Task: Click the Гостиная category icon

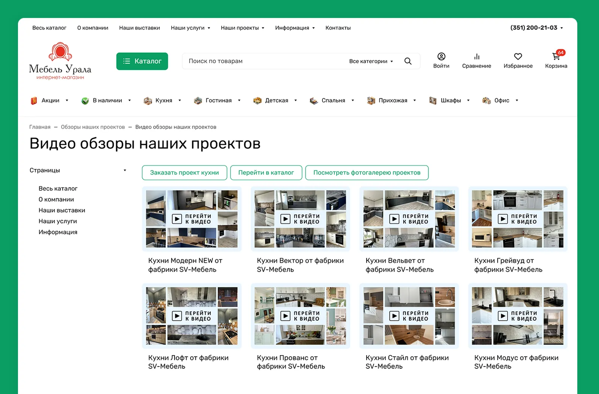Action: [198, 101]
